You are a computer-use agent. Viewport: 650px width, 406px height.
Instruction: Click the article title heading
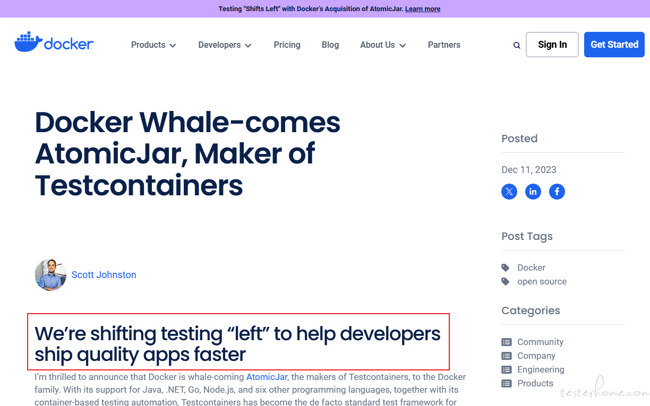click(187, 154)
